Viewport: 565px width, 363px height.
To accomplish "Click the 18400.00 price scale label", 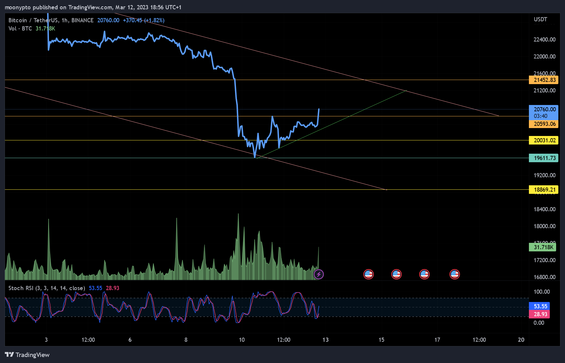I will click(x=544, y=209).
